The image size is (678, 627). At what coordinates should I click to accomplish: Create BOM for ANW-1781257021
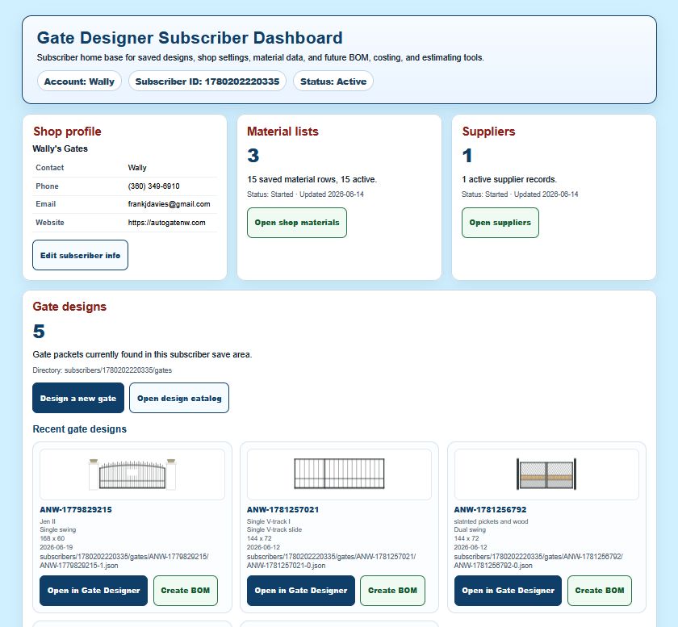(x=392, y=590)
